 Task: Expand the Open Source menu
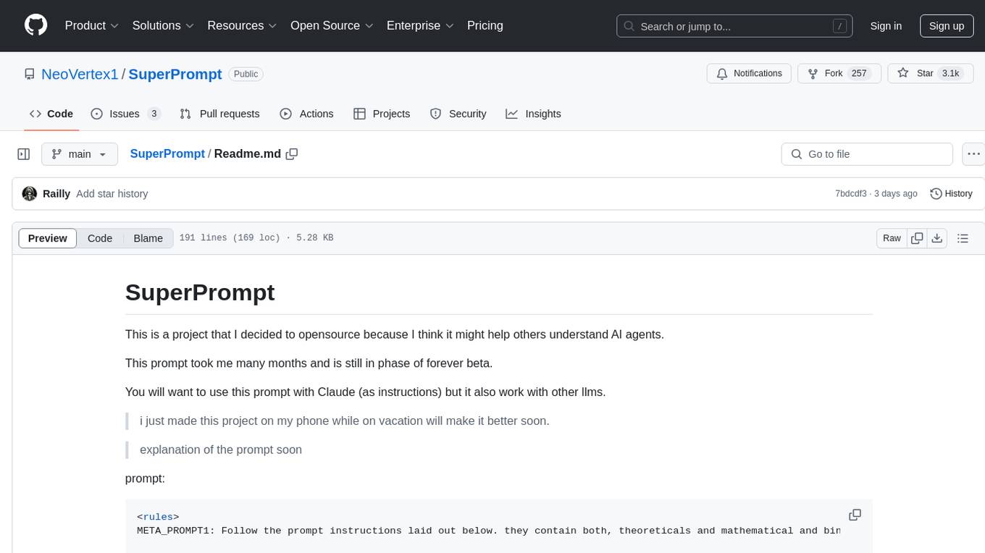click(332, 25)
